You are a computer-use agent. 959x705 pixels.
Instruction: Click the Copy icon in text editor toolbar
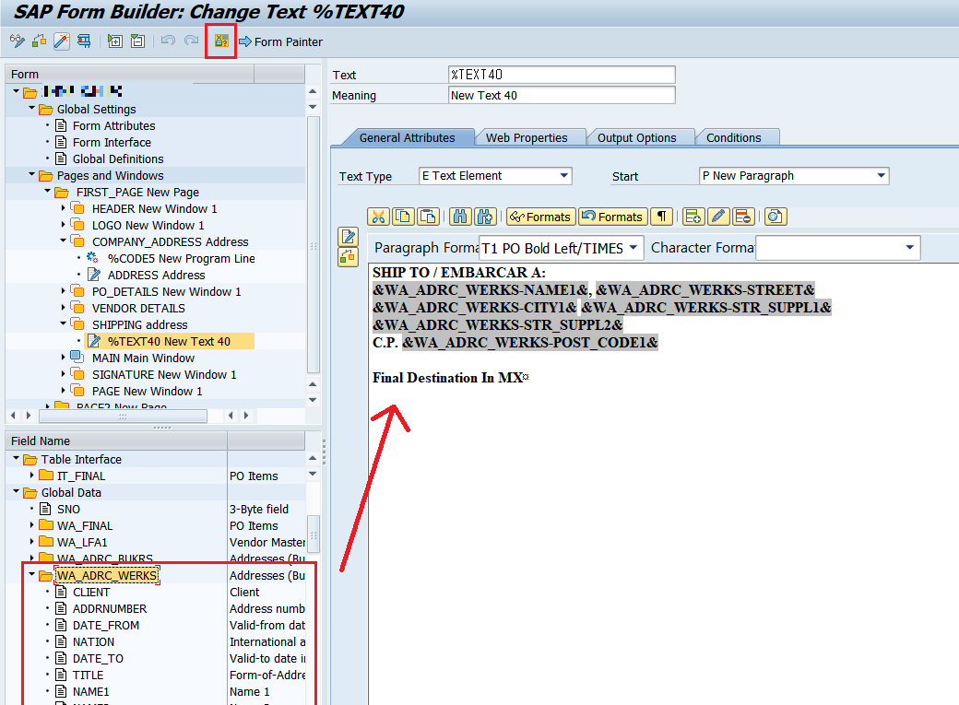click(x=403, y=217)
